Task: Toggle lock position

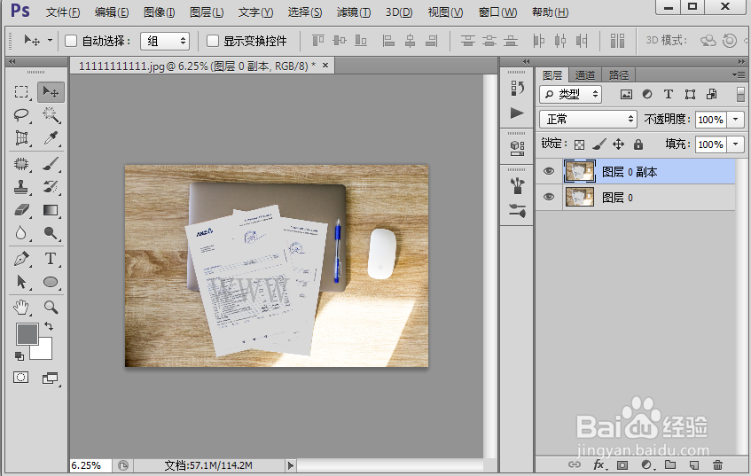Action: coord(618,144)
